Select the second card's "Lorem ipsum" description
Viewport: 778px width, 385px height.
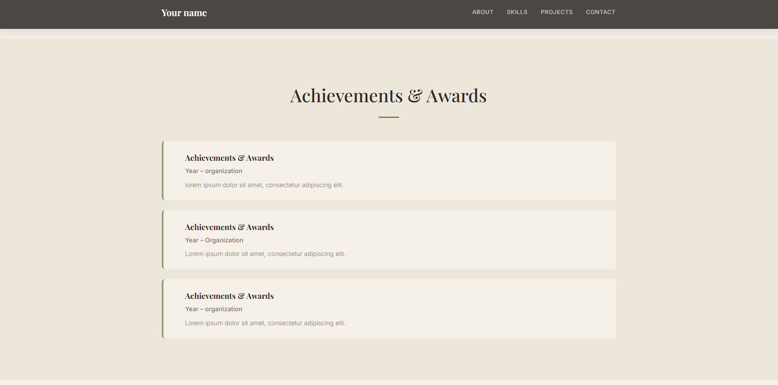click(x=265, y=254)
